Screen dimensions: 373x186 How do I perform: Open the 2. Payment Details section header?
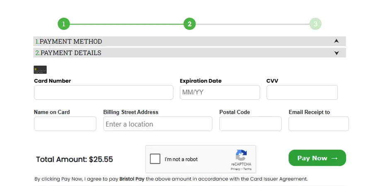[x=189, y=52]
